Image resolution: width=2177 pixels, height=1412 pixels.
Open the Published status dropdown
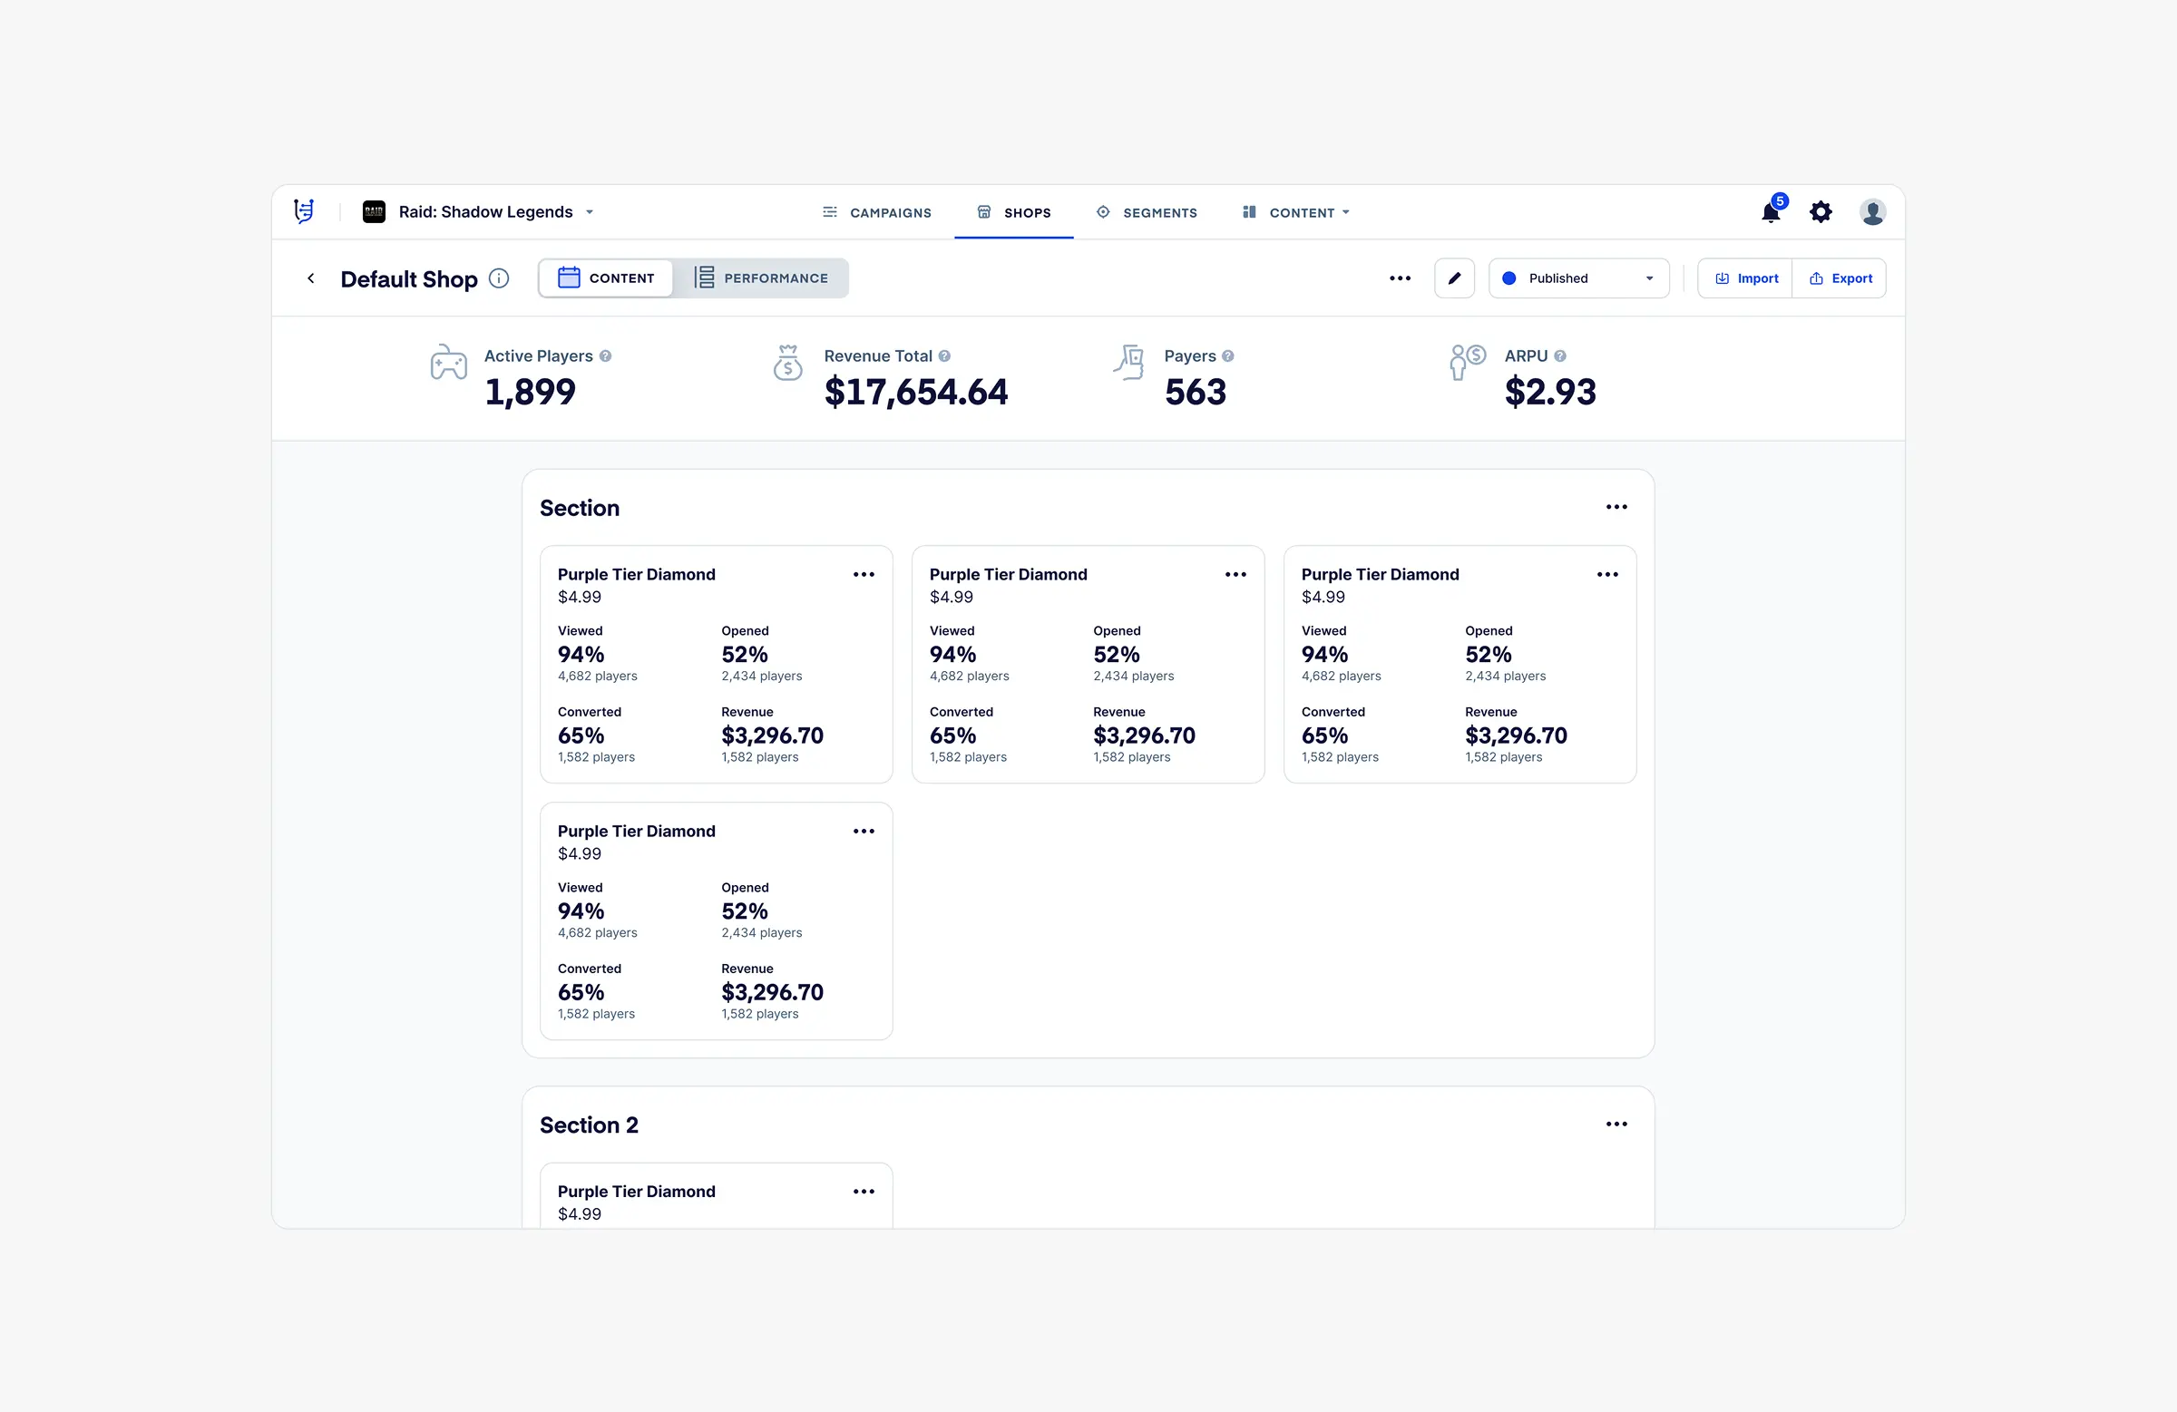[1577, 278]
